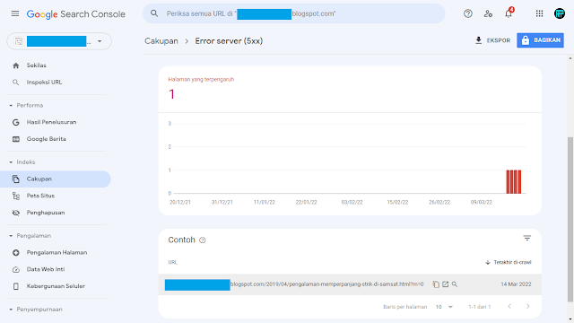Viewport: 574px width, 323px height.
Task: Open the filter icon in Contoh table
Action: [526, 238]
